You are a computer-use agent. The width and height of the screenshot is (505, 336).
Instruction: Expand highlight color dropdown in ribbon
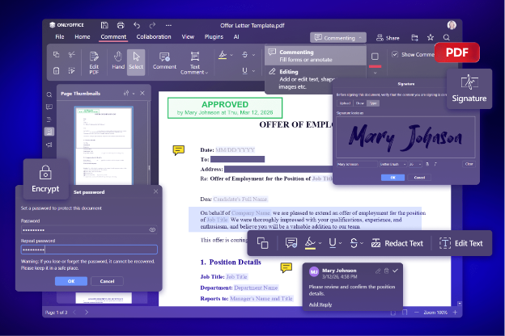231,55
